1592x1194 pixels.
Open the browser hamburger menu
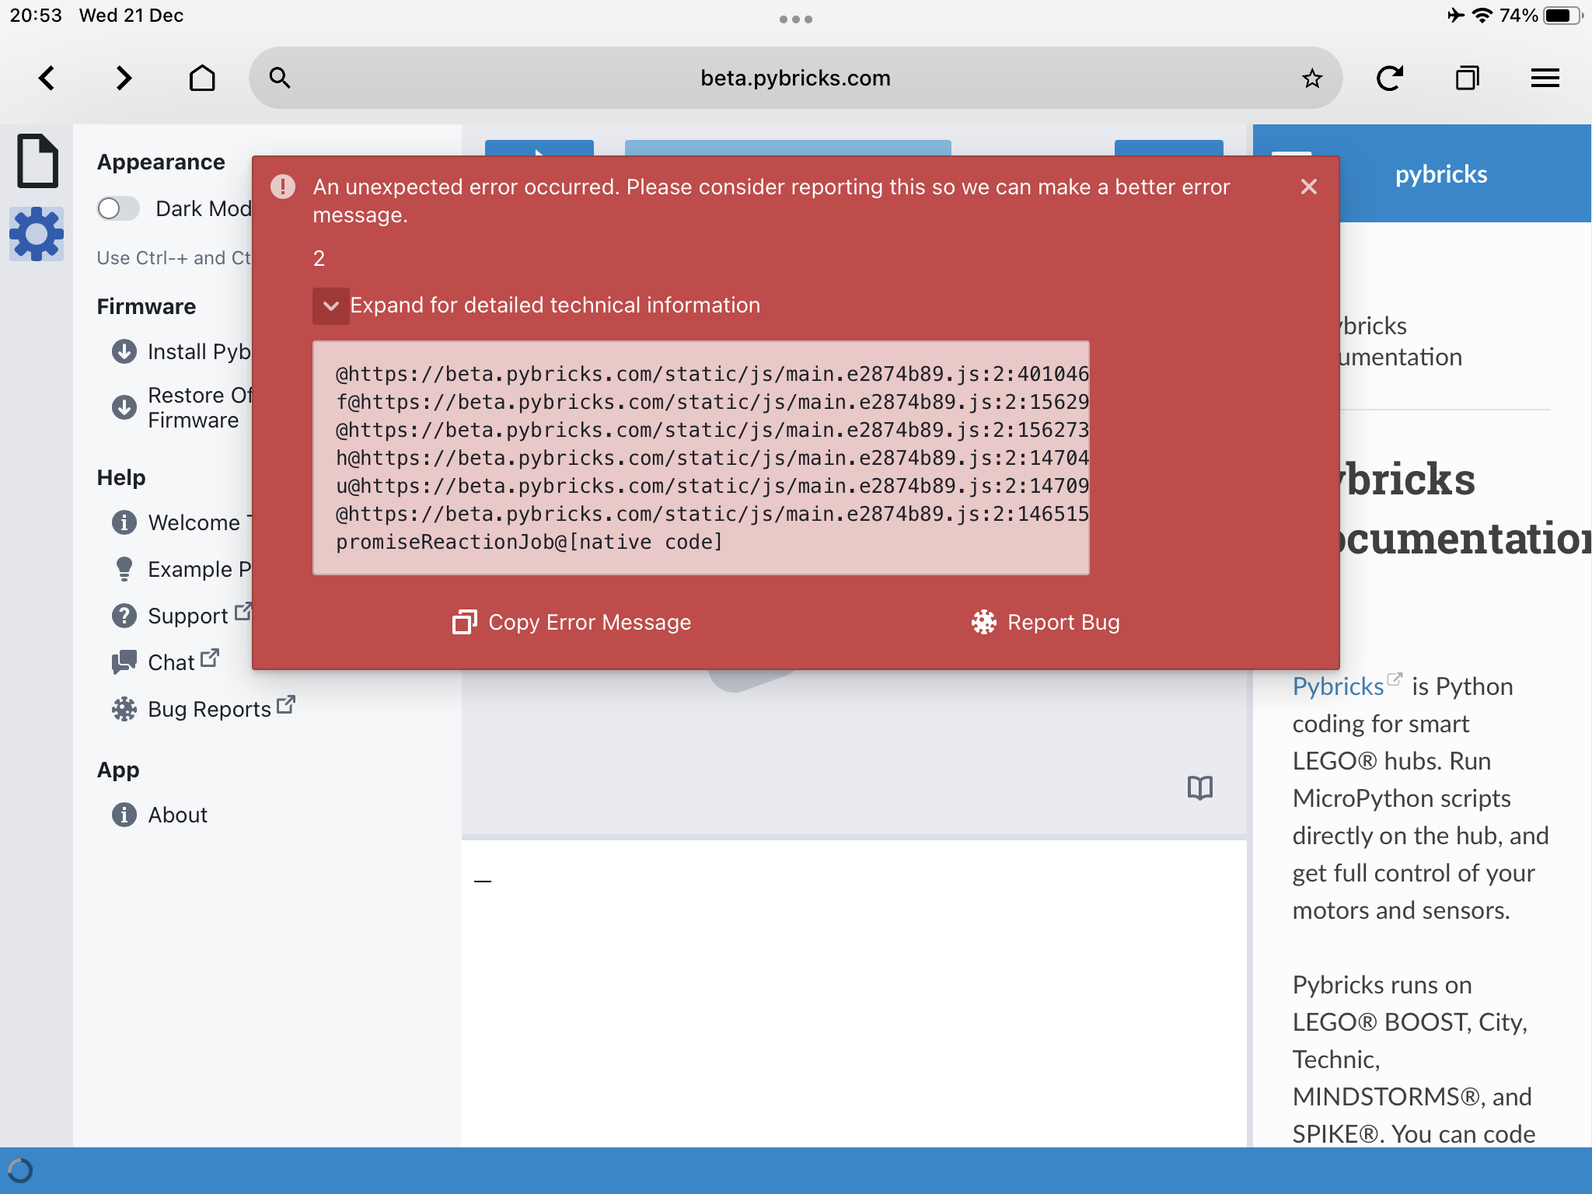pyautogui.click(x=1544, y=78)
